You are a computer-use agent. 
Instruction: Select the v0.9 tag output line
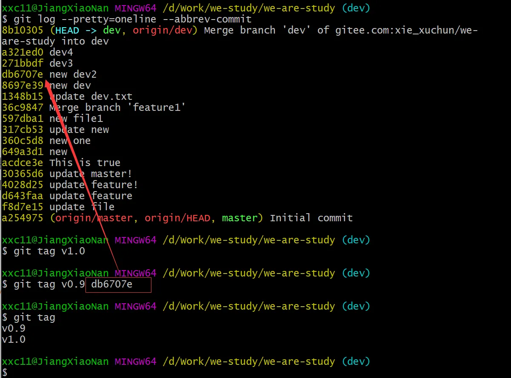[14, 328]
